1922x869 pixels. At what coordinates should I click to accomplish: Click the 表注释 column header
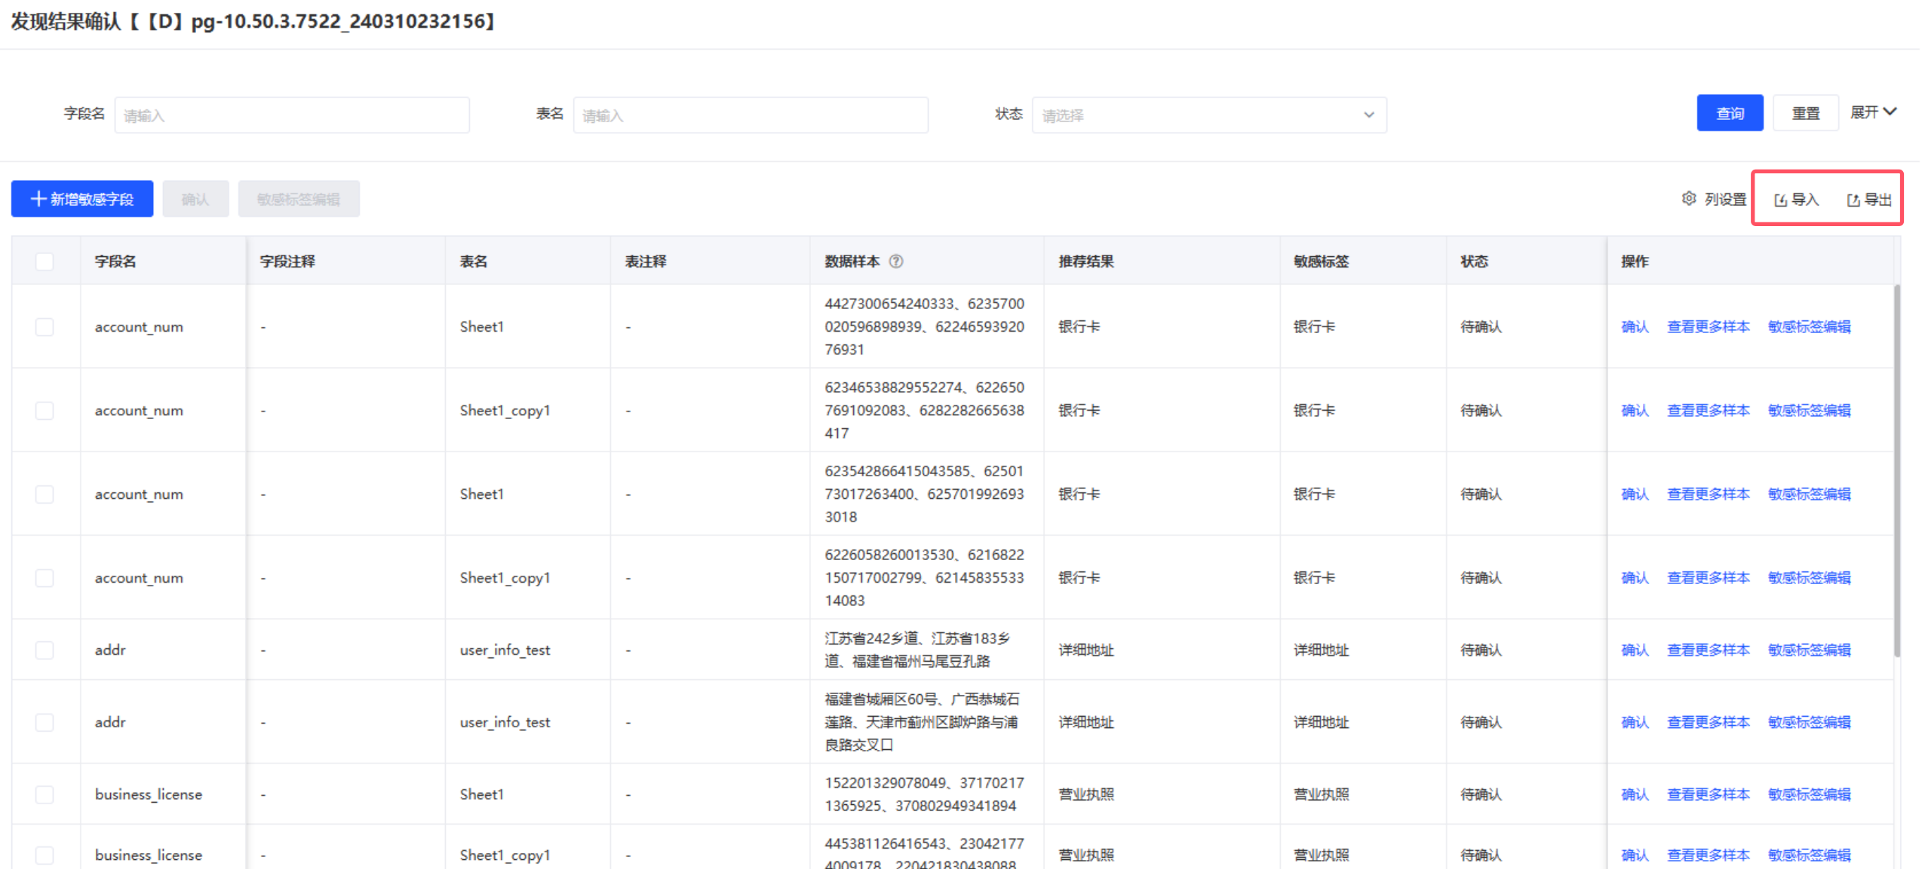645,262
